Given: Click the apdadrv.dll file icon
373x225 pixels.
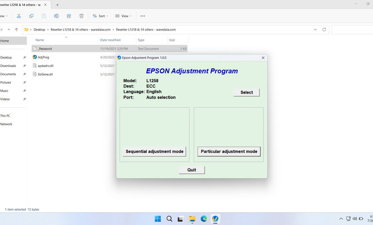Looking at the screenshot, I should 35,66.
